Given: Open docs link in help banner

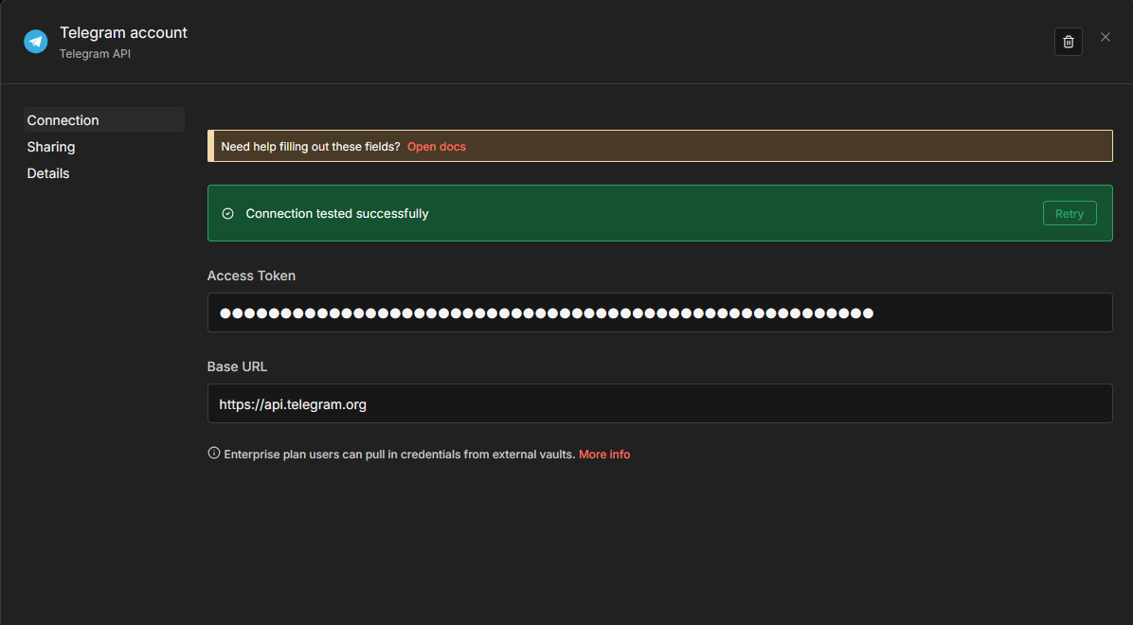Looking at the screenshot, I should pyautogui.click(x=436, y=147).
